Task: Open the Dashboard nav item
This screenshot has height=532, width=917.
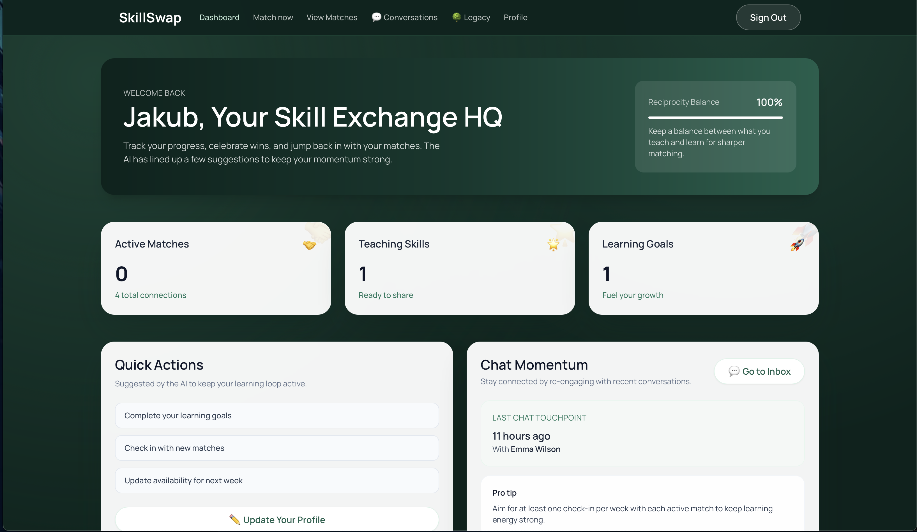Action: click(x=219, y=17)
